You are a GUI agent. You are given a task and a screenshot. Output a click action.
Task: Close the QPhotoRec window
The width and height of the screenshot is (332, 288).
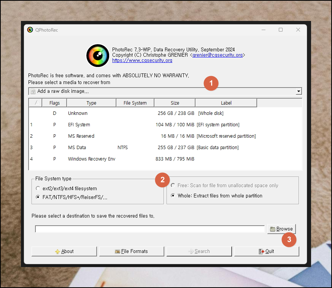click(298, 30)
